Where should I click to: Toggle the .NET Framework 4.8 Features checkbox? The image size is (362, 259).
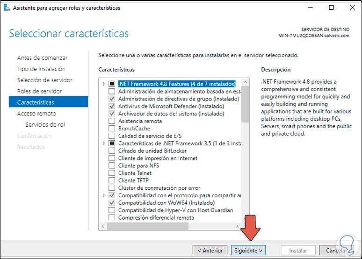click(x=112, y=84)
